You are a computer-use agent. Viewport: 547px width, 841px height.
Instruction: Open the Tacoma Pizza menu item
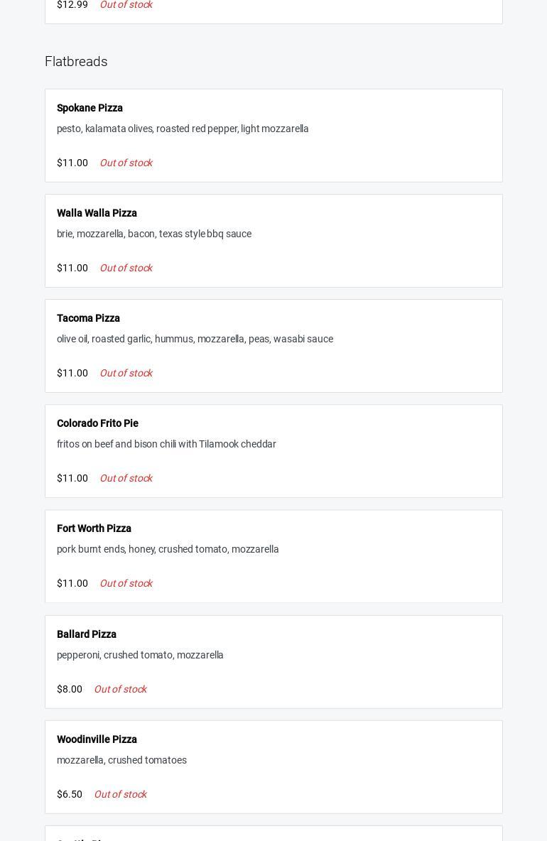pyautogui.click(x=88, y=318)
